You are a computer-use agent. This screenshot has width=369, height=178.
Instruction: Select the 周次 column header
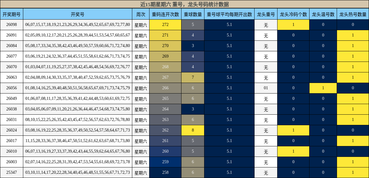point(141,14)
